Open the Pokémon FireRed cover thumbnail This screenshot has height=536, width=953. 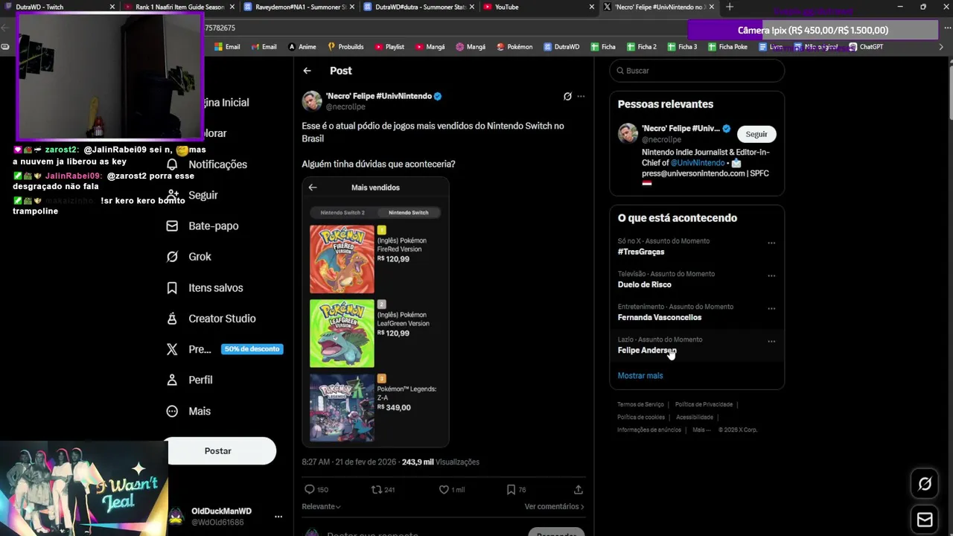click(342, 259)
